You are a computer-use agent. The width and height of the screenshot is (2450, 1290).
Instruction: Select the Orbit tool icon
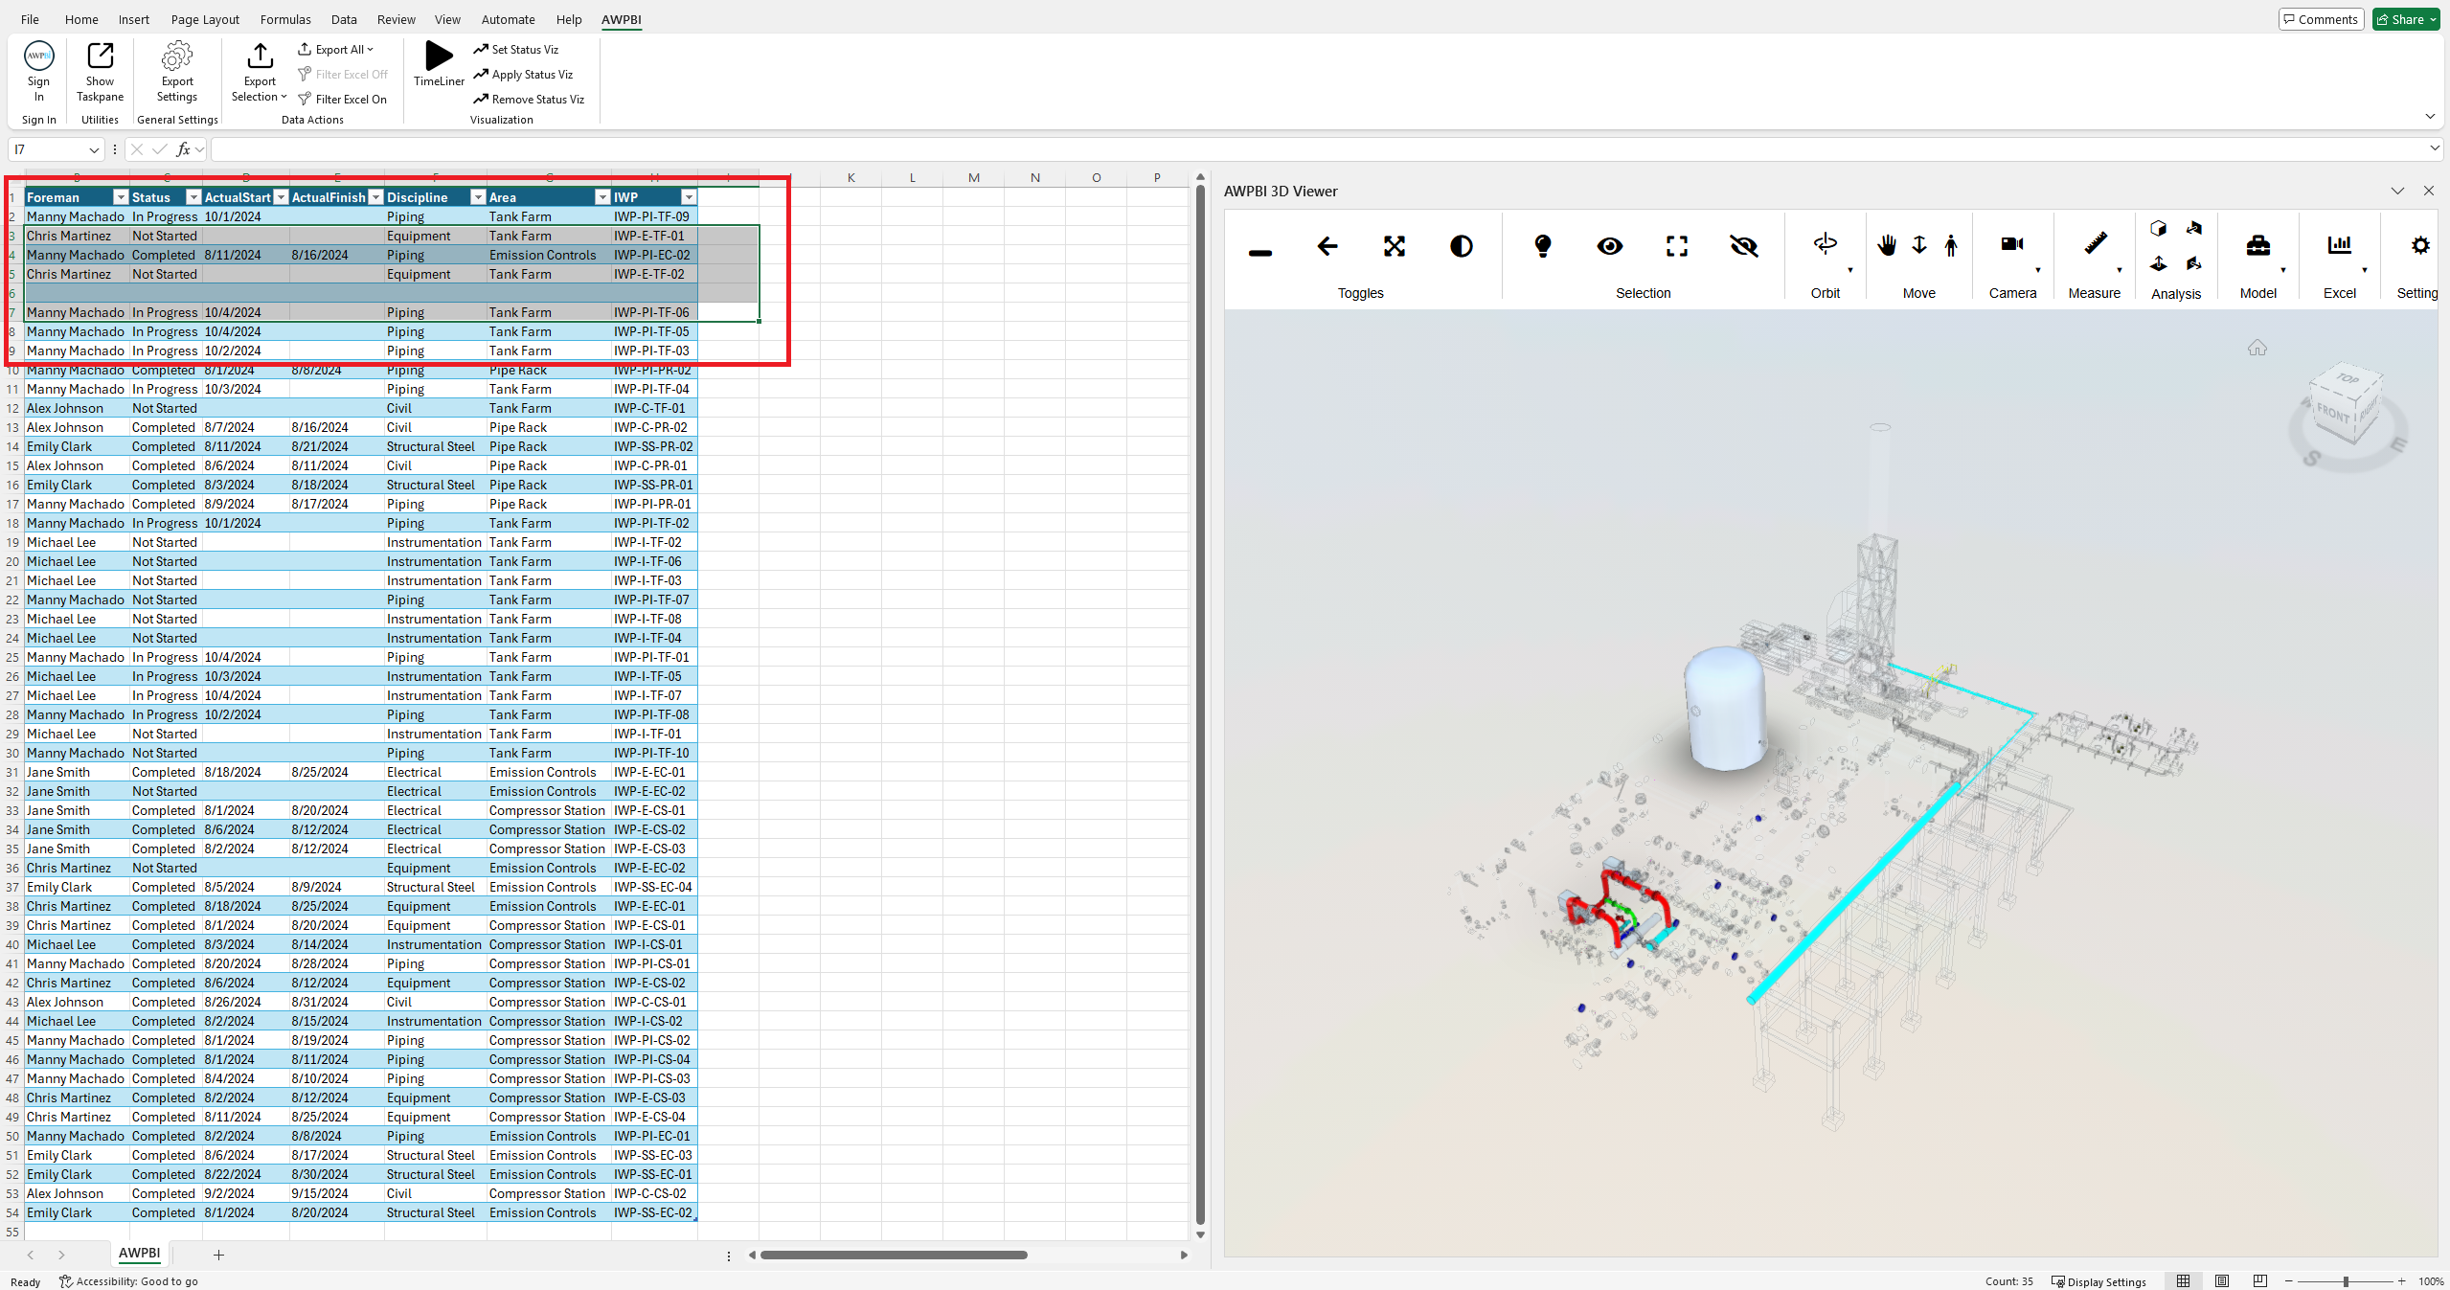1826,245
